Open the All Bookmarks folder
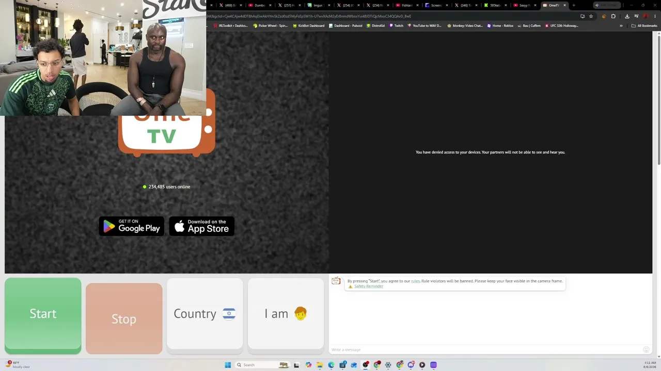Image resolution: width=661 pixels, height=371 pixels. coord(644,26)
